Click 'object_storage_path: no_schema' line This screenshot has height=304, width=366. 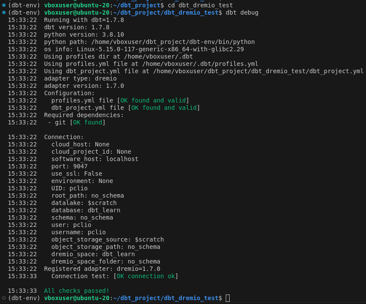106,247
